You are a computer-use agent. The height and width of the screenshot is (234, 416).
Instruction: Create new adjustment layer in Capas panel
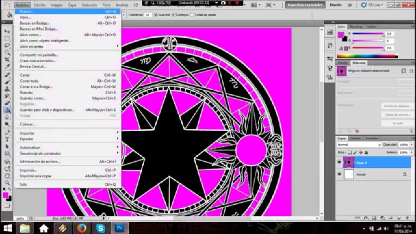click(x=383, y=218)
